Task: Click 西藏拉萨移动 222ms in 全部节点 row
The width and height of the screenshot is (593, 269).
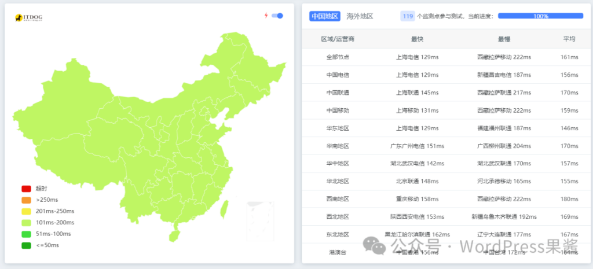Action: (x=504, y=57)
